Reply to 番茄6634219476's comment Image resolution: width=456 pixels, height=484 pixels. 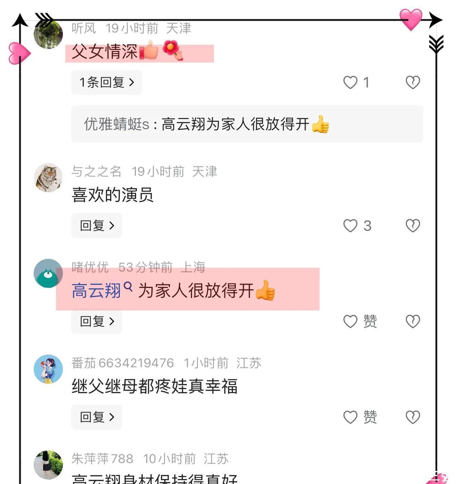[x=97, y=417]
